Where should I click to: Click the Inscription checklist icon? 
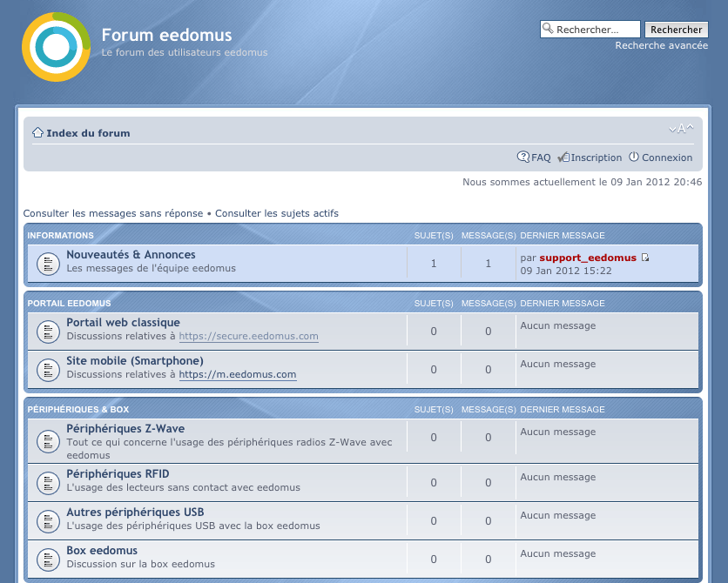563,157
